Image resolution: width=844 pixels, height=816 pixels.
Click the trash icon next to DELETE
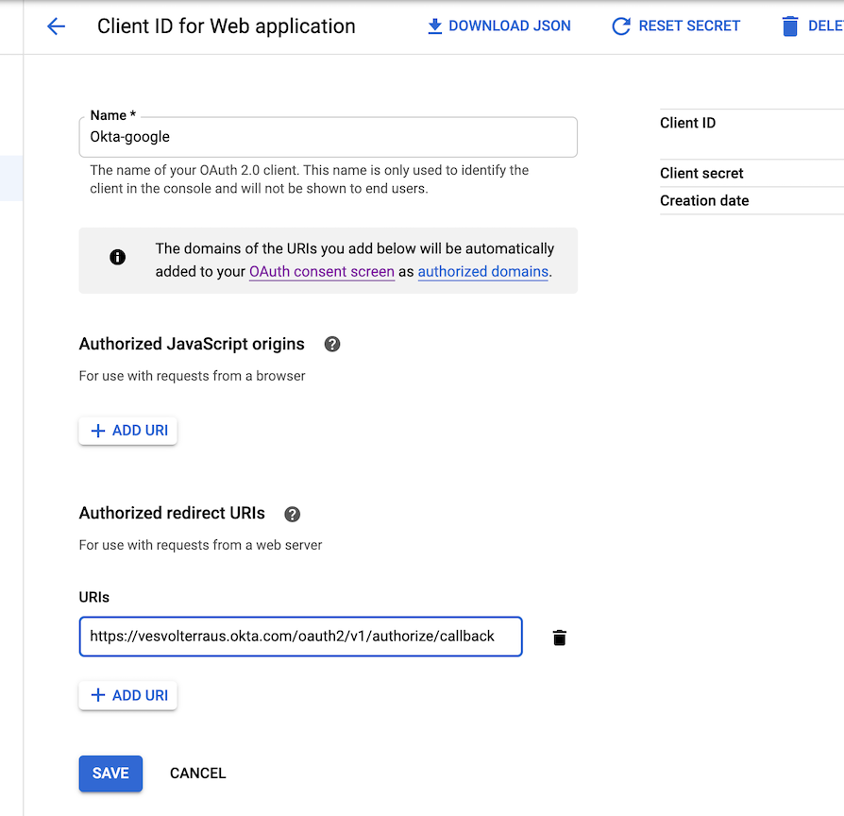[x=789, y=25]
